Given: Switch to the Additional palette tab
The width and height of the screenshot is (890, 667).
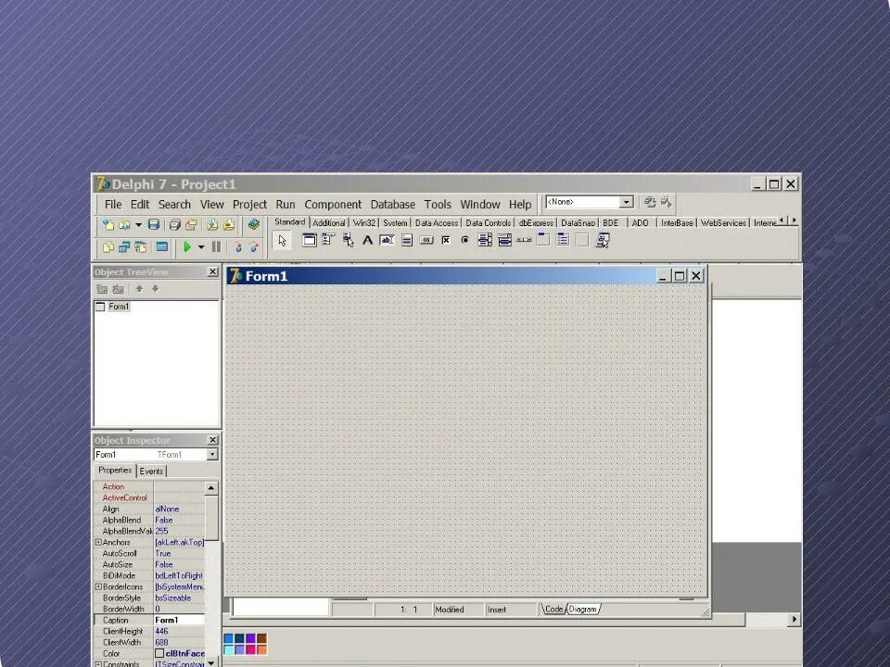Looking at the screenshot, I should click(328, 223).
